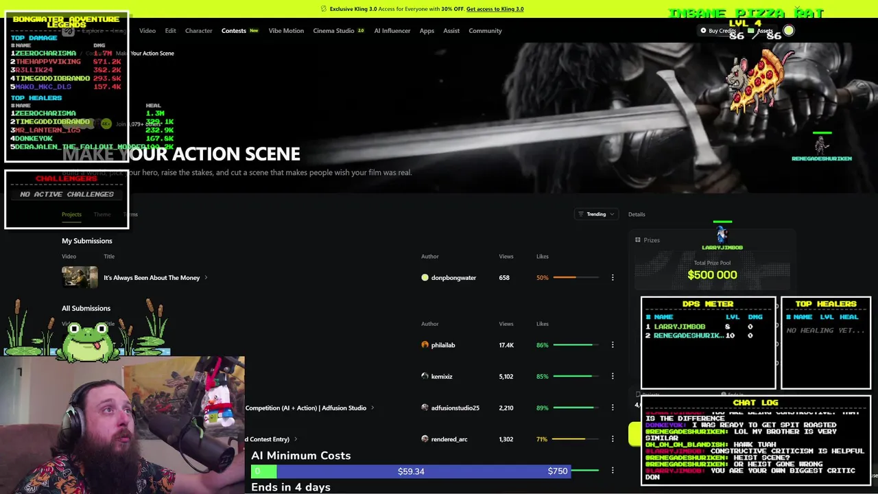Expand the chevron after Contest Entry)
Image resolution: width=878 pixels, height=494 pixels.
[296, 439]
